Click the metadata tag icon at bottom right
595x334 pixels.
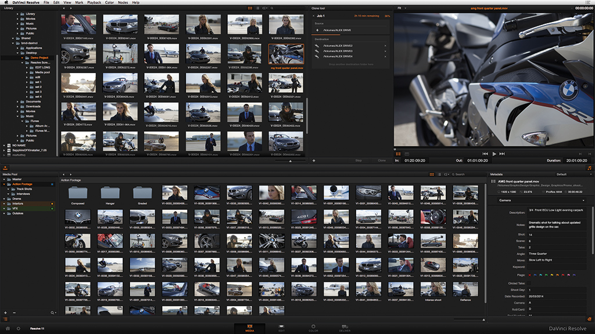click(589, 320)
